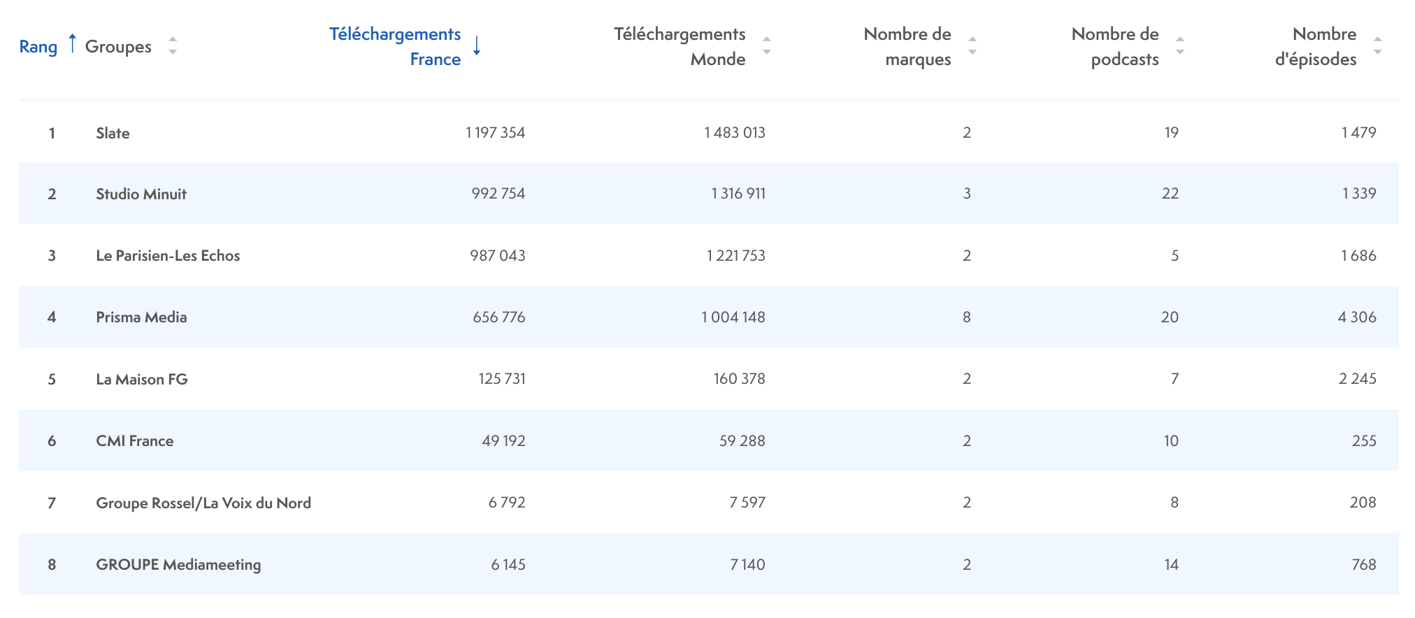Select the Slate group name

[x=113, y=133]
